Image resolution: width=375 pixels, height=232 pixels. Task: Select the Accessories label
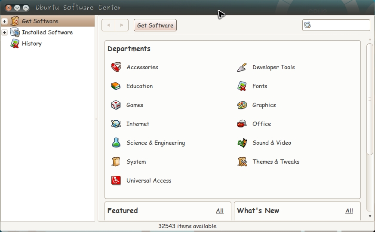142,67
